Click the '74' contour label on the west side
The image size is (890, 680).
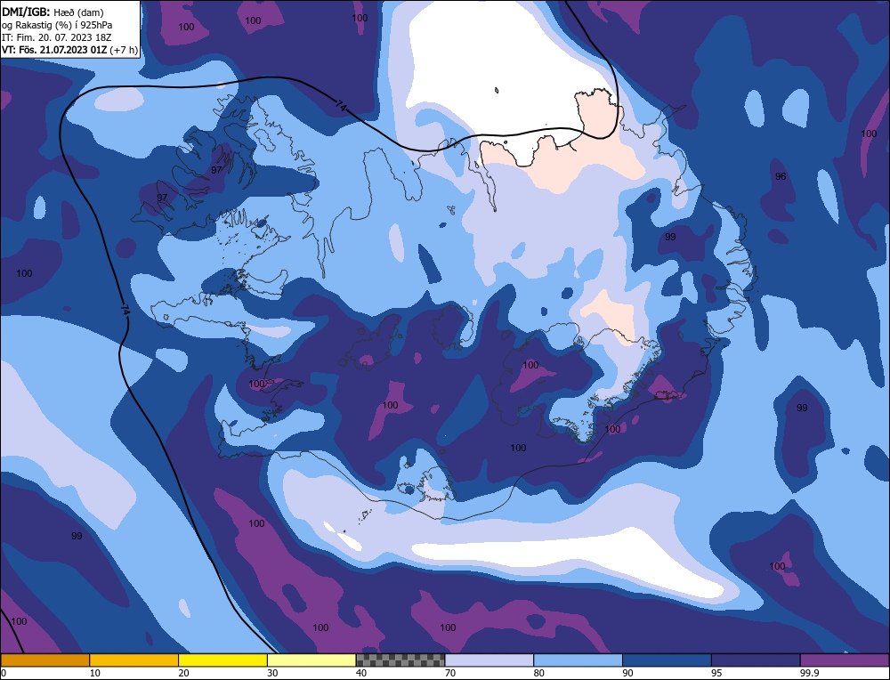click(x=125, y=311)
